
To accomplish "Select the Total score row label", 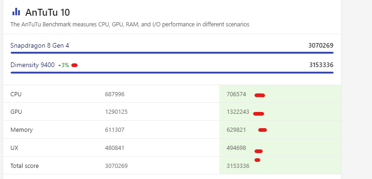I will [x=25, y=166].
